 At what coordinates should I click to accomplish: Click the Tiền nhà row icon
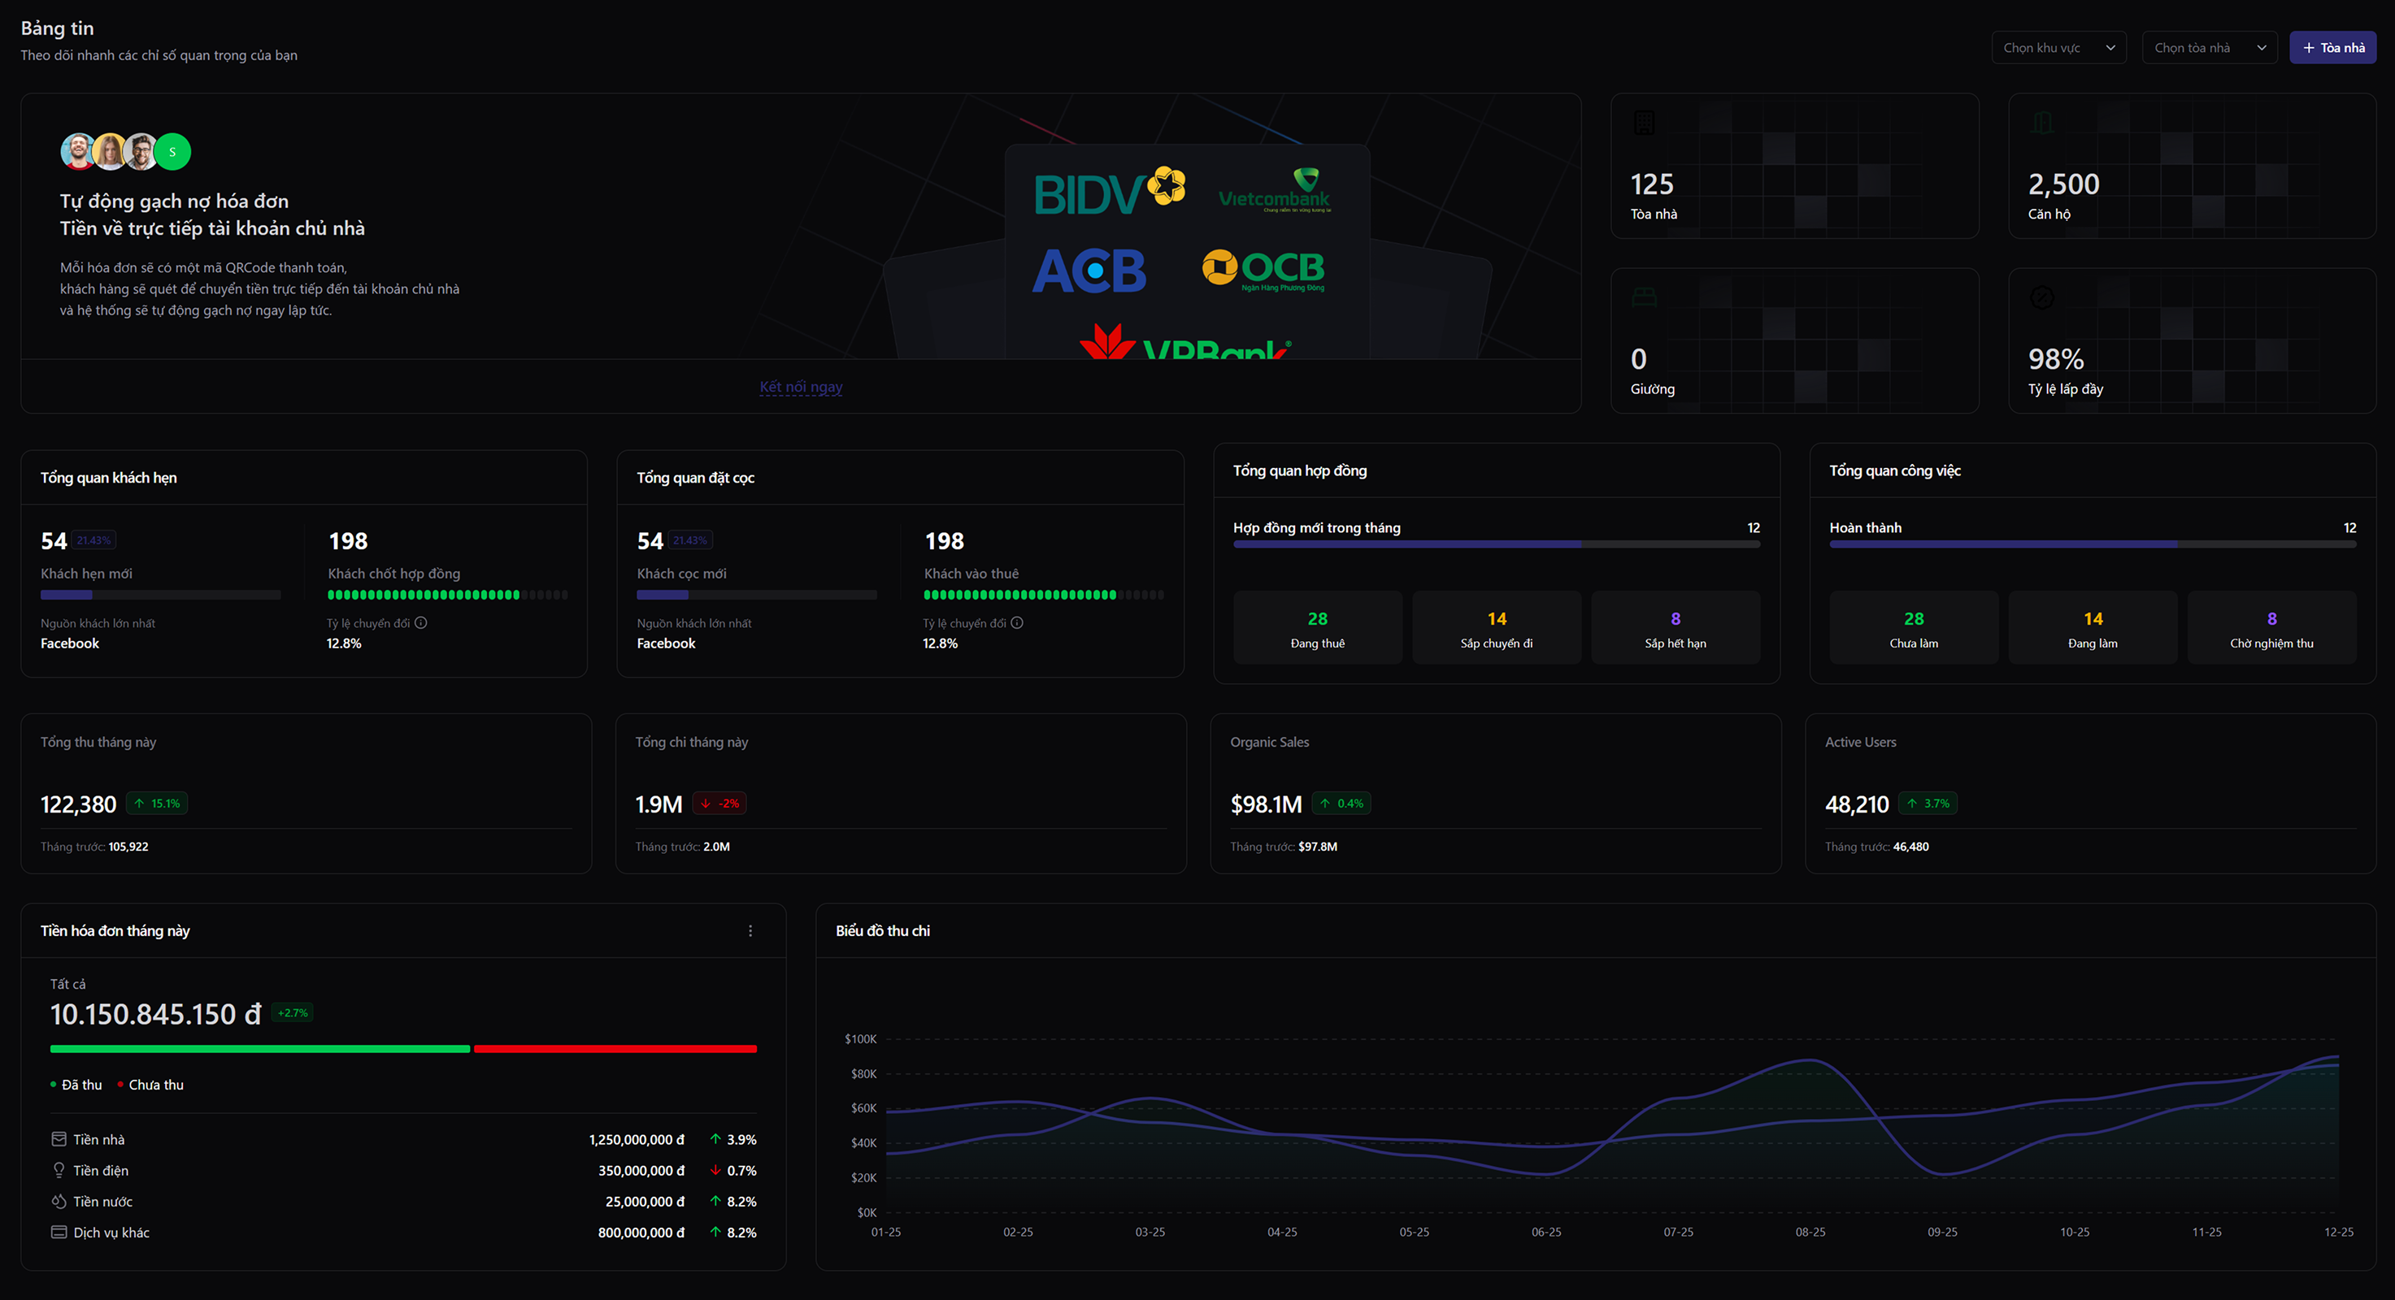[59, 1139]
